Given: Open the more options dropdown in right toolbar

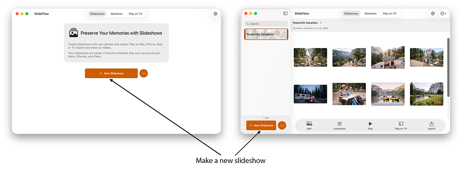Looking at the screenshot, I should (444, 13).
